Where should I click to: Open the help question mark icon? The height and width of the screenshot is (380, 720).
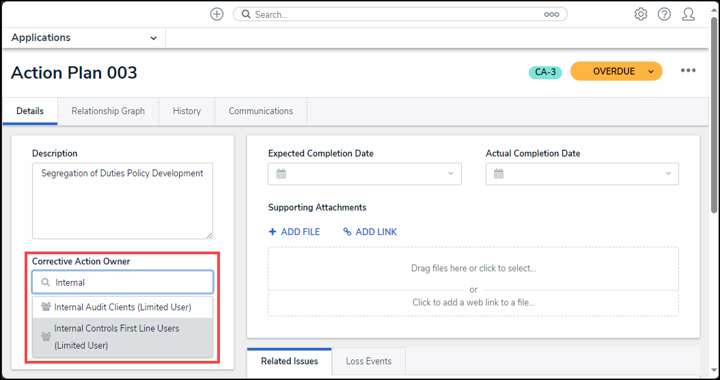point(664,14)
